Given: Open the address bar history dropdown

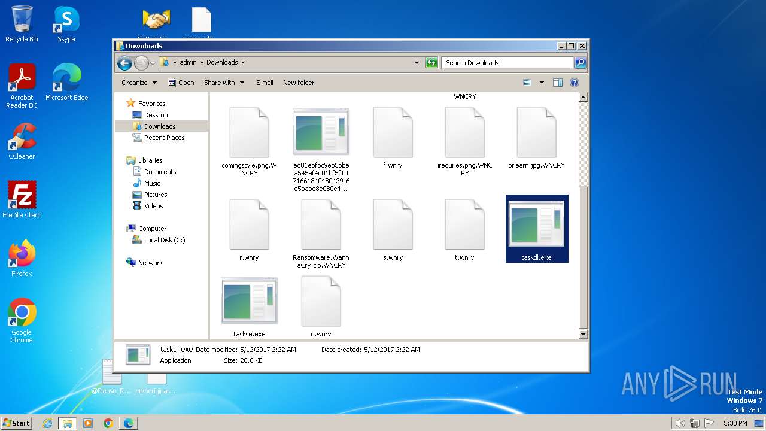Looking at the screenshot, I should (417, 63).
